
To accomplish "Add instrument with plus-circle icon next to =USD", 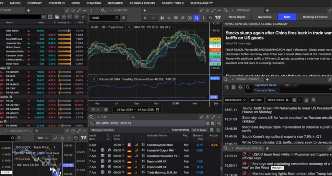I will 124,18.
